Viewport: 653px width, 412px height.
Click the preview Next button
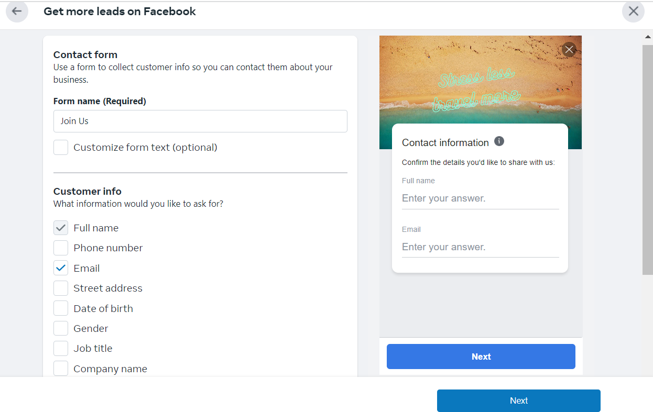[x=481, y=357]
